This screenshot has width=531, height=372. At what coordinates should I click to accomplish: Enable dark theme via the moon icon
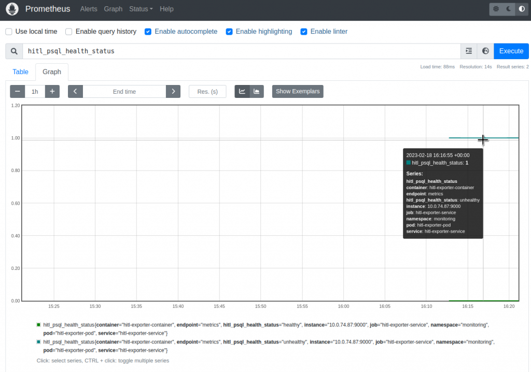tap(508, 9)
